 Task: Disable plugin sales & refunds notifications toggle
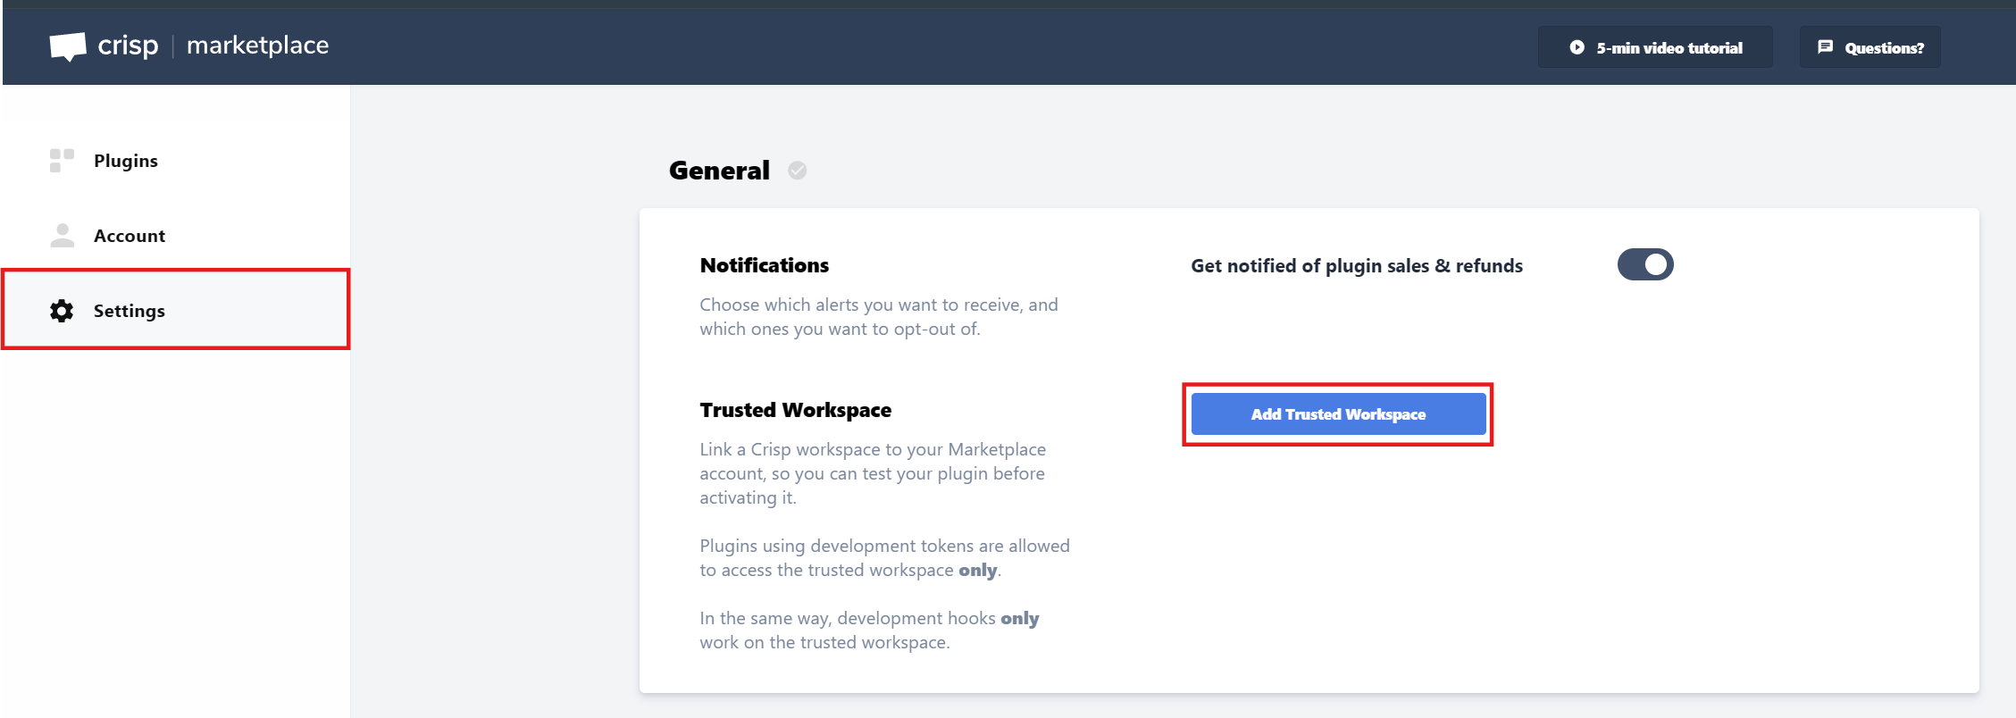point(1644,265)
